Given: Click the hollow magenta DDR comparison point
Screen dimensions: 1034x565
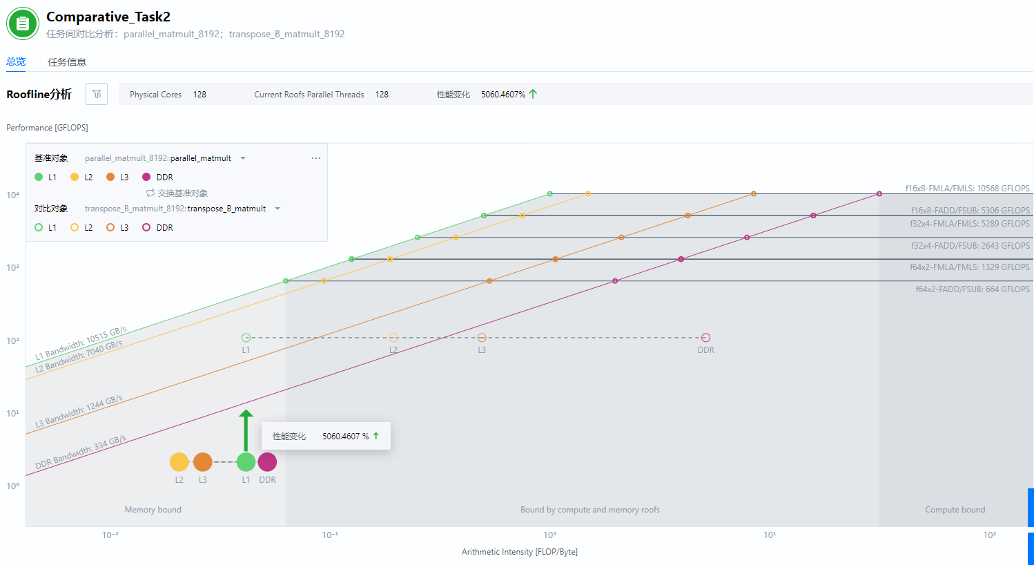Looking at the screenshot, I should [705, 338].
